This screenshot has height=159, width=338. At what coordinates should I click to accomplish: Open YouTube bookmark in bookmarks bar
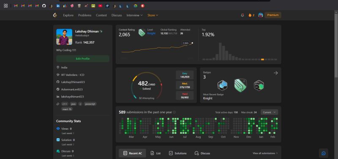[100, 6]
